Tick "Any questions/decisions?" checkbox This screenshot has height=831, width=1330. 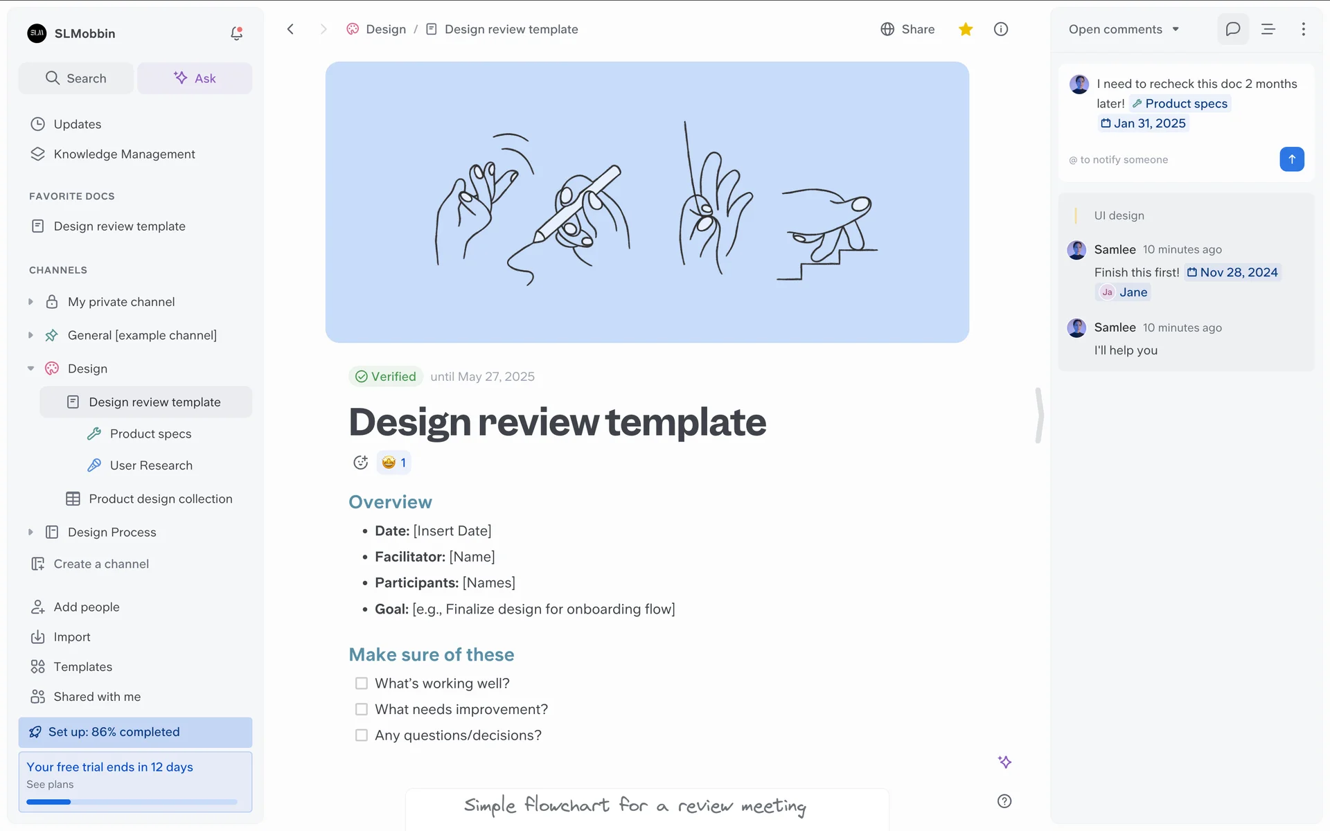tap(361, 735)
